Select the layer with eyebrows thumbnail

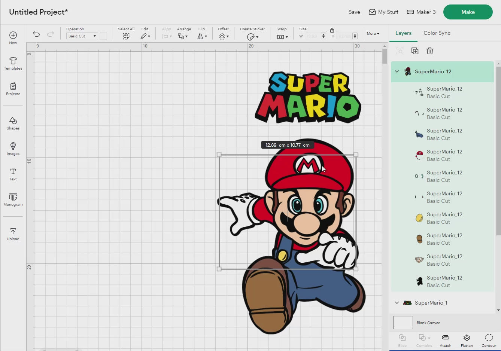coord(442,113)
